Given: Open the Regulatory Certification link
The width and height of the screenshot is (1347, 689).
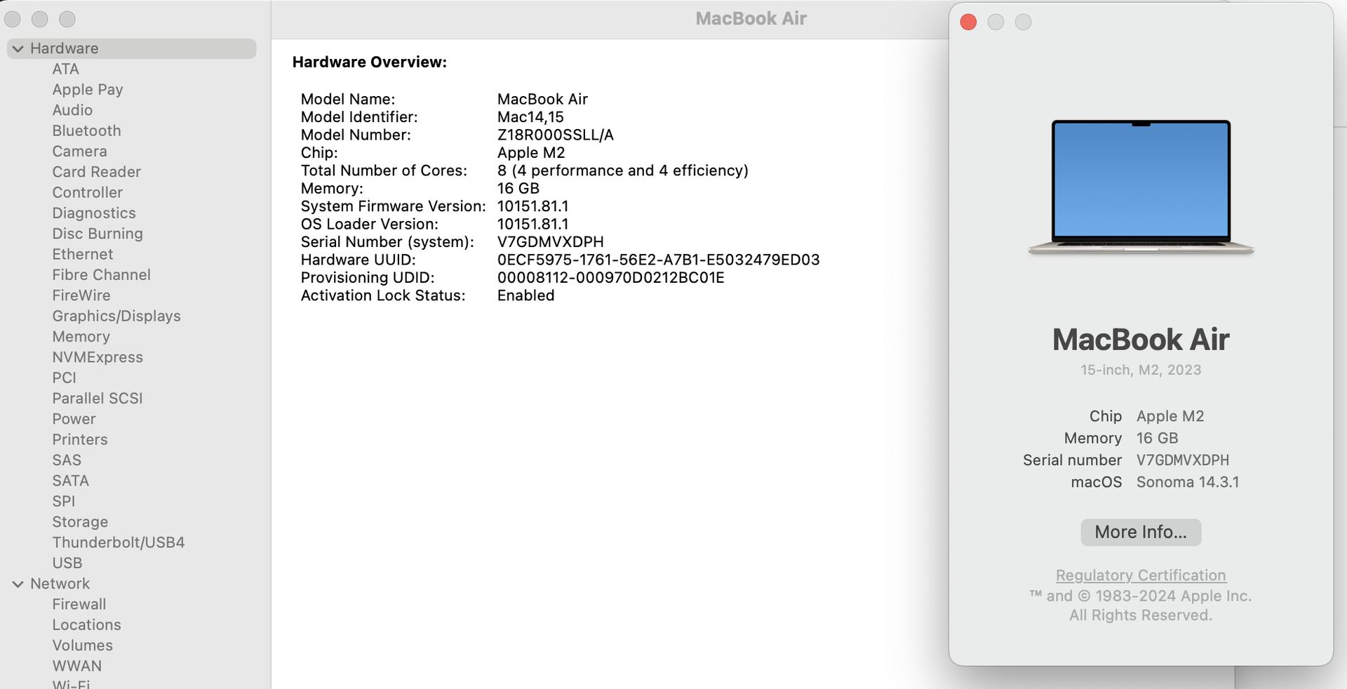Looking at the screenshot, I should 1141,575.
